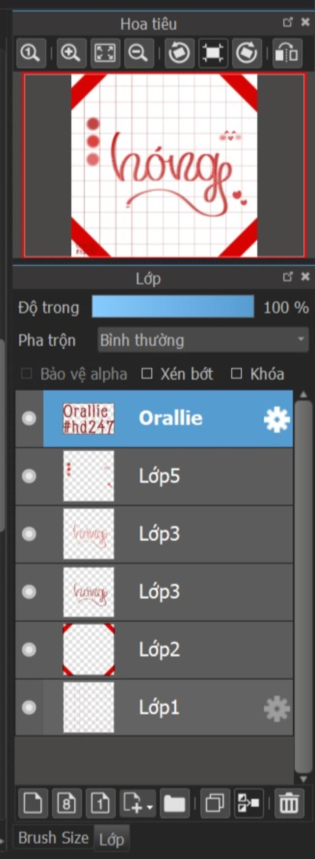The height and width of the screenshot is (859, 315).
Task: Select the Lớp tab at bottom
Action: point(112,839)
